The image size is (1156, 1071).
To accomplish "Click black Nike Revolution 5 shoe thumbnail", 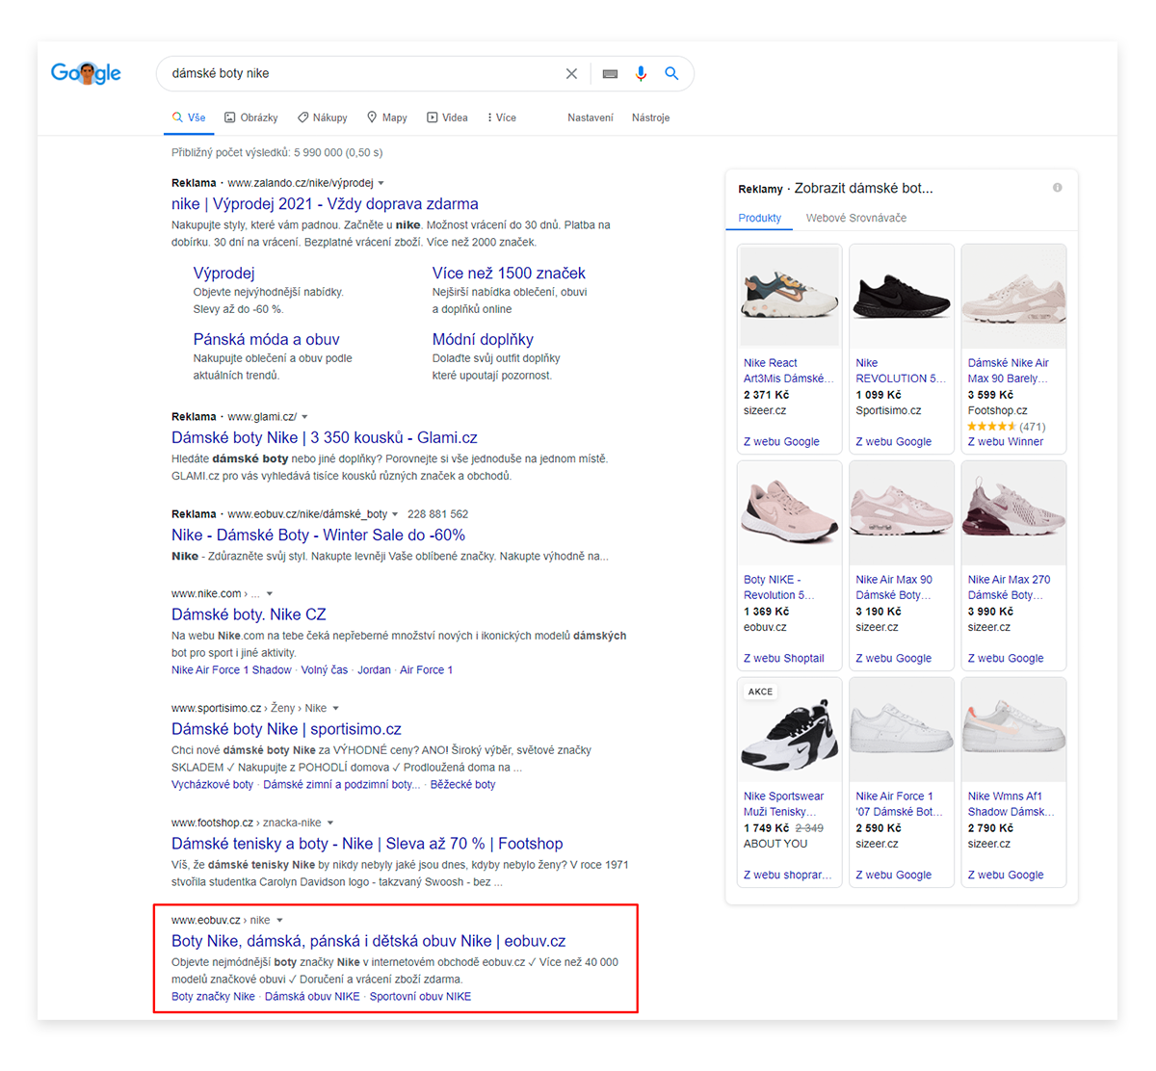I will tap(902, 296).
